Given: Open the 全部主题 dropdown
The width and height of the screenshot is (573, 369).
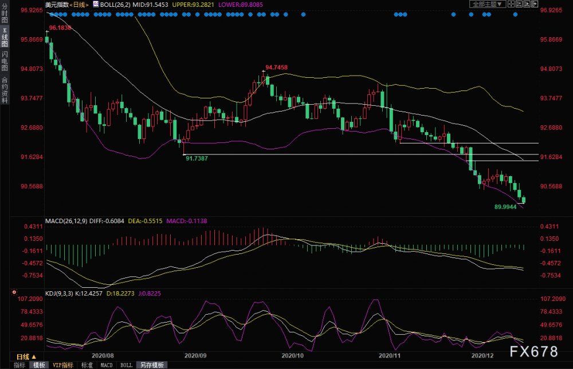Looking at the screenshot, I should [488, 4].
